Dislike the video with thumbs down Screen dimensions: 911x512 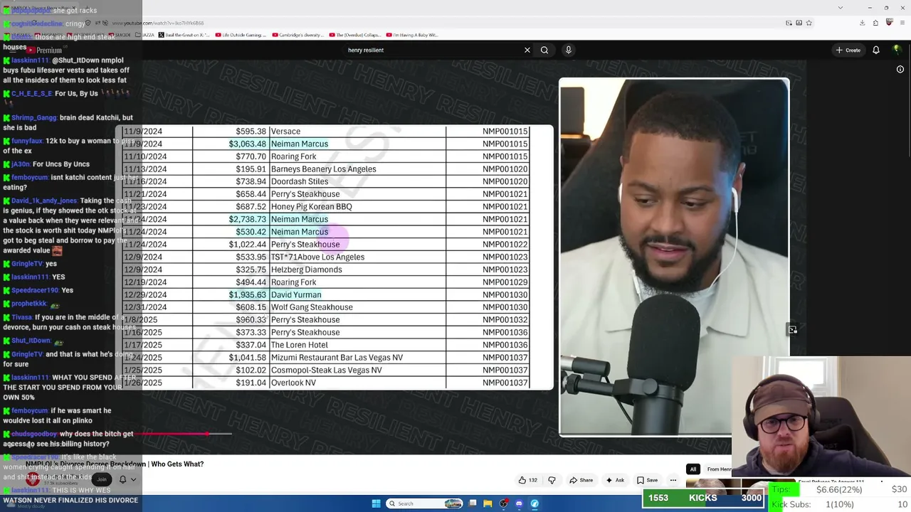552,481
